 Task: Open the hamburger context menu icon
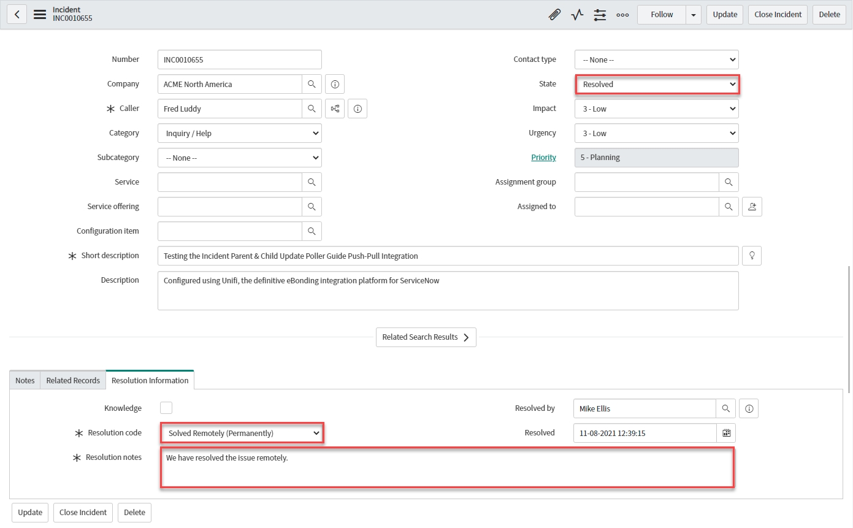pyautogui.click(x=40, y=15)
